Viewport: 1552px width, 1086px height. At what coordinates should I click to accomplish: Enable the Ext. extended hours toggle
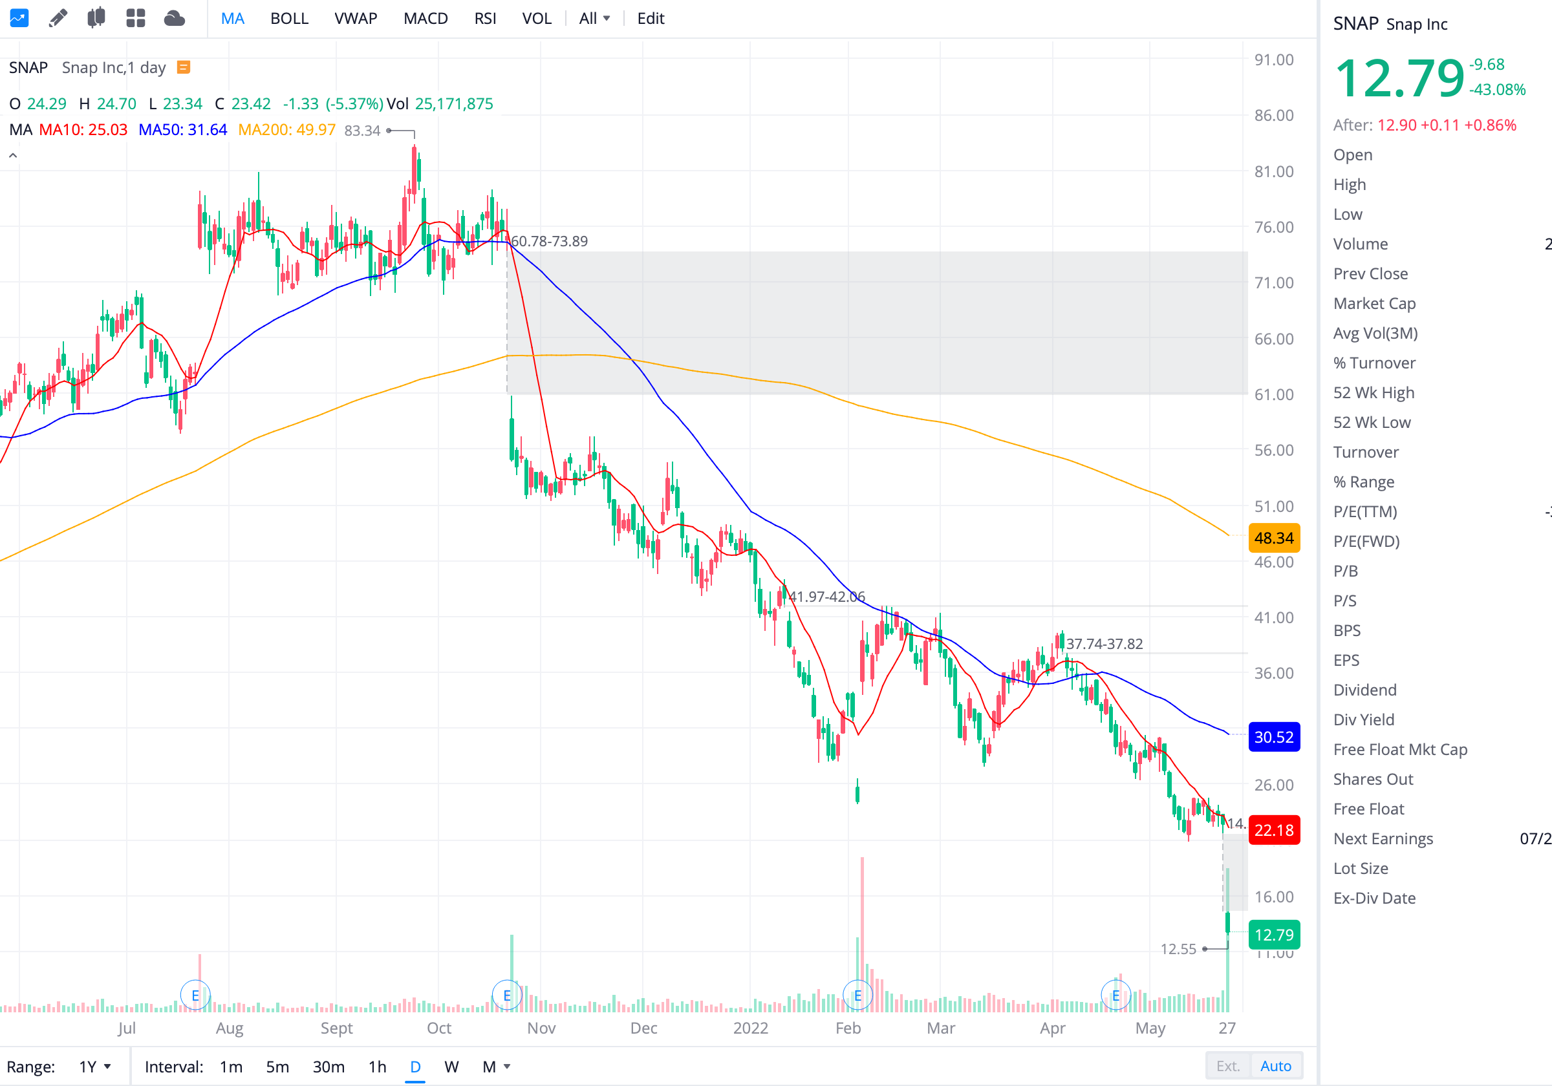[x=1227, y=1066]
